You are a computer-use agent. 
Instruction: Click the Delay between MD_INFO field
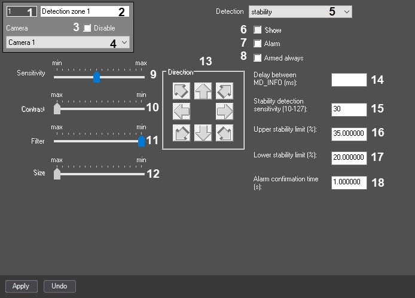349,80
